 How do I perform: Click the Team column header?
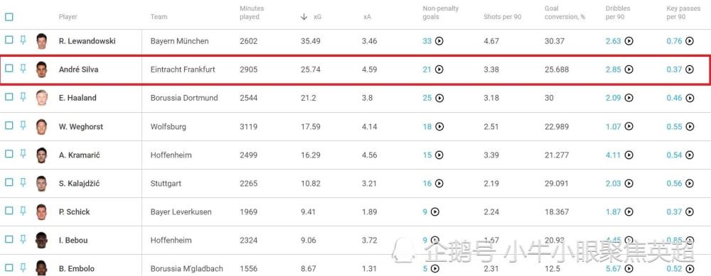pyautogui.click(x=159, y=17)
